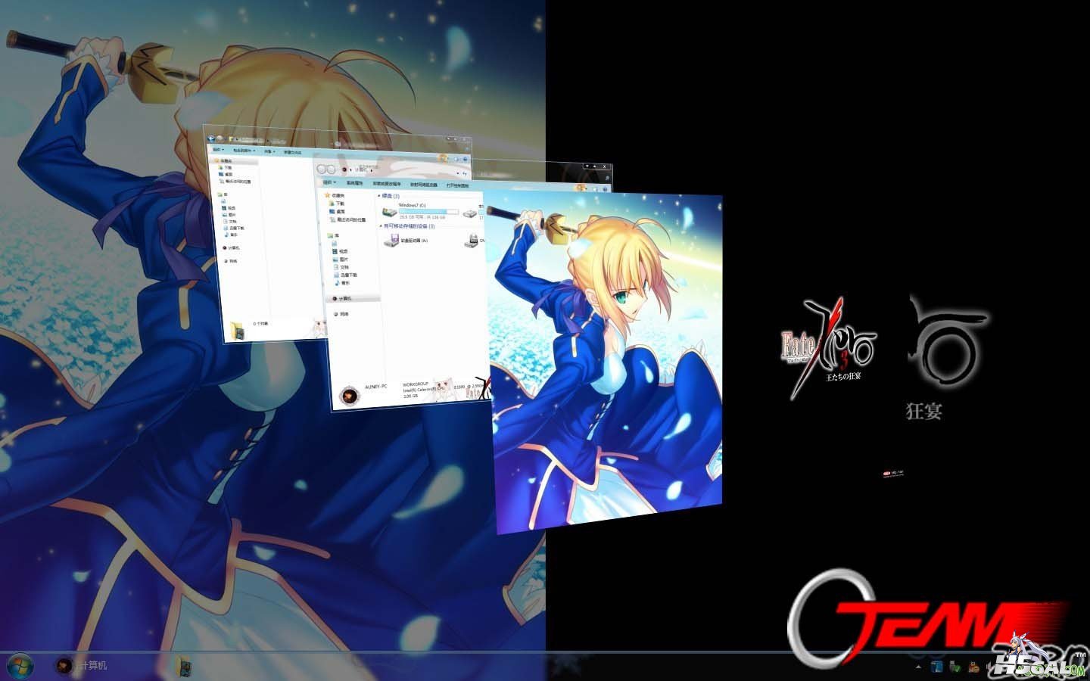
Task: Select 网络 in the folder window sidebar
Action: pos(232,261)
